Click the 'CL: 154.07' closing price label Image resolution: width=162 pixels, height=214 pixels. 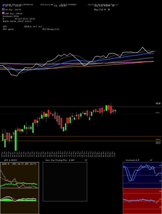point(60,6)
